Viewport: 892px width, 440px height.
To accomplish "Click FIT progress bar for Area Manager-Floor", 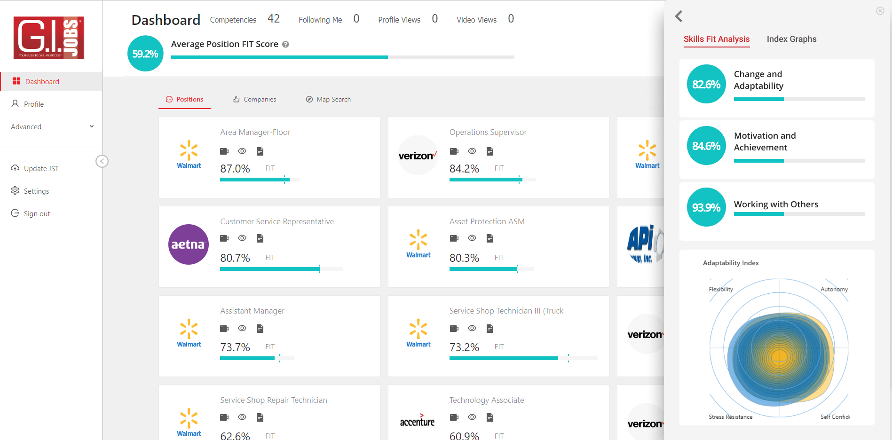I will tap(260, 180).
